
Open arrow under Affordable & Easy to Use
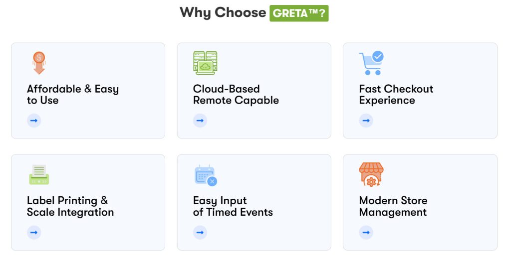pos(34,121)
